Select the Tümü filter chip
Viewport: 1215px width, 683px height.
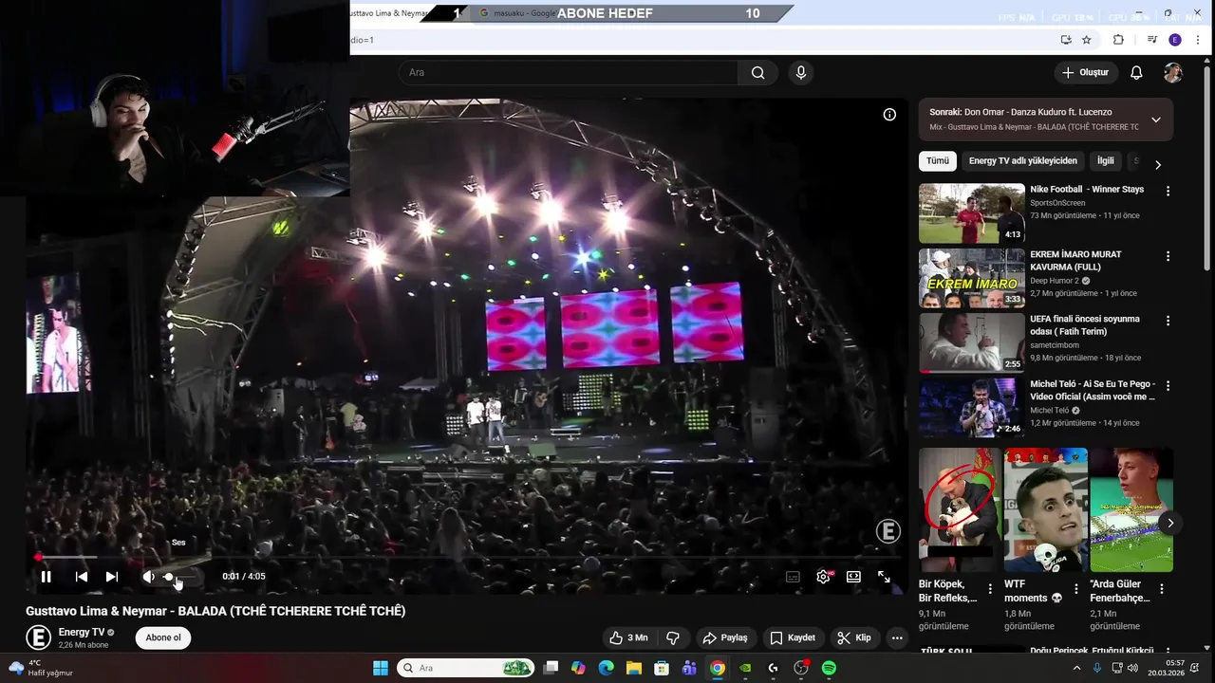click(938, 161)
